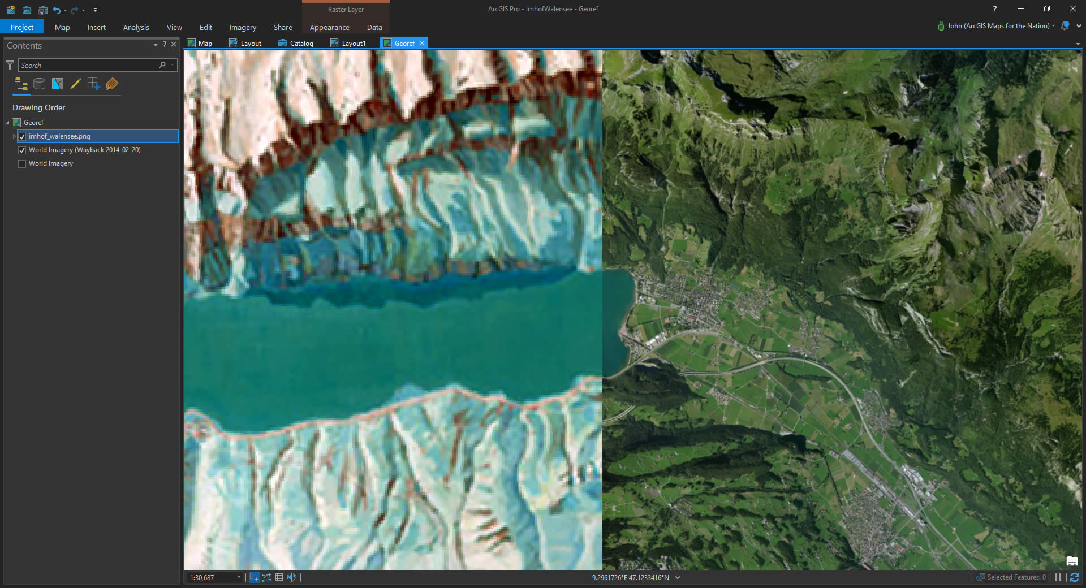1086x588 pixels.
Task: Click the Contents filter funnel icon
Action: click(x=10, y=65)
